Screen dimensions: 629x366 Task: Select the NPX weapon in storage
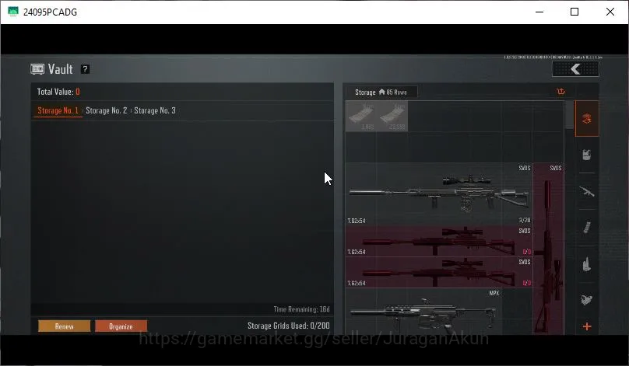click(423, 312)
